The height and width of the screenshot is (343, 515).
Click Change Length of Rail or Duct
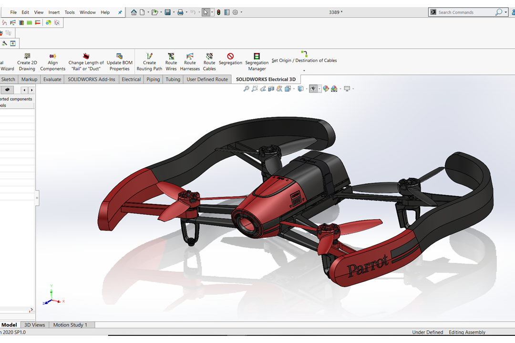(86, 62)
